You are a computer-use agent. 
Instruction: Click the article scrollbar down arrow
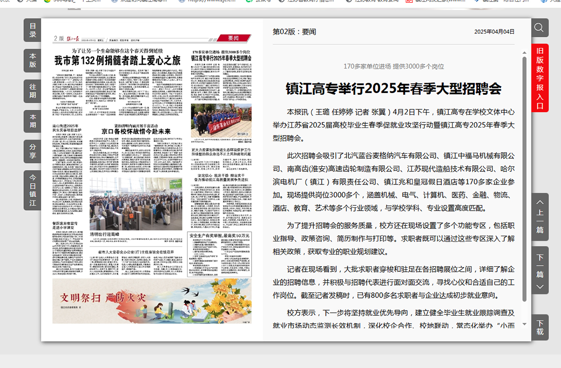pos(525,324)
